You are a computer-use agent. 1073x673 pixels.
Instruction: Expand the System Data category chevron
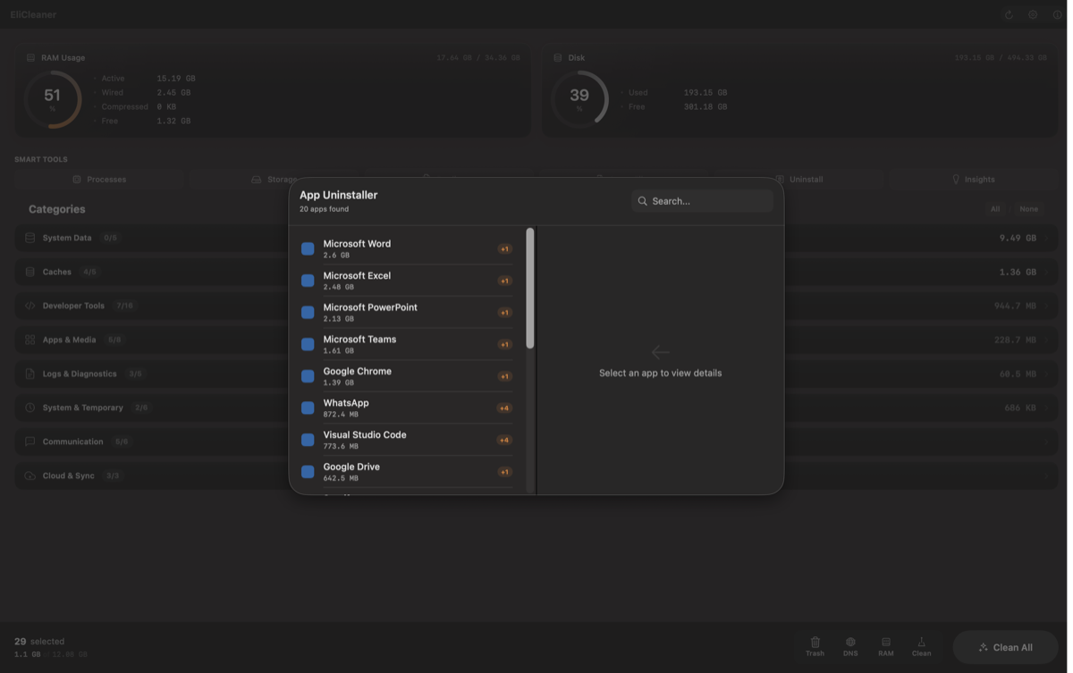(x=1047, y=239)
